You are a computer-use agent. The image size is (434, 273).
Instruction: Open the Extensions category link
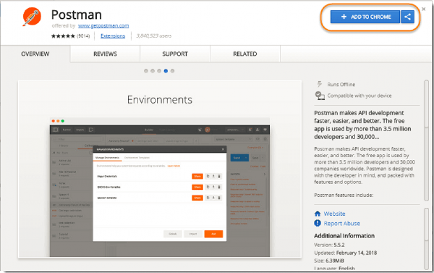(x=113, y=36)
